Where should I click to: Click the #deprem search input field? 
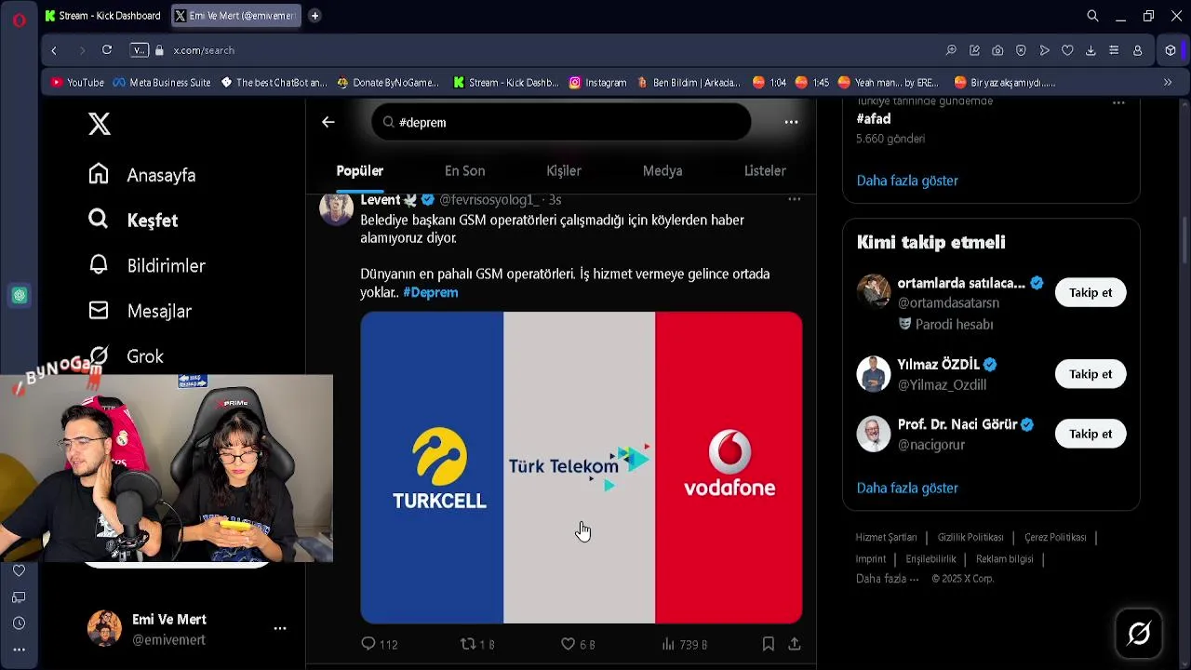click(x=561, y=122)
